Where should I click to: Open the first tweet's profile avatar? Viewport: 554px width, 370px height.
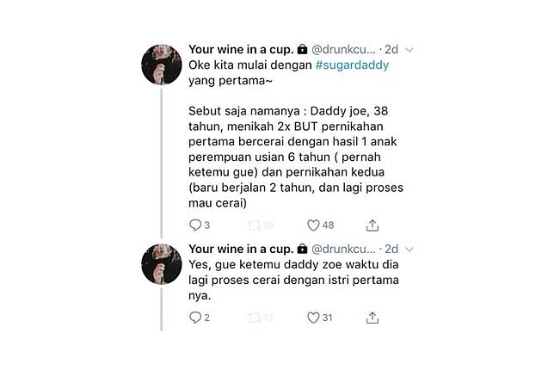tap(162, 65)
